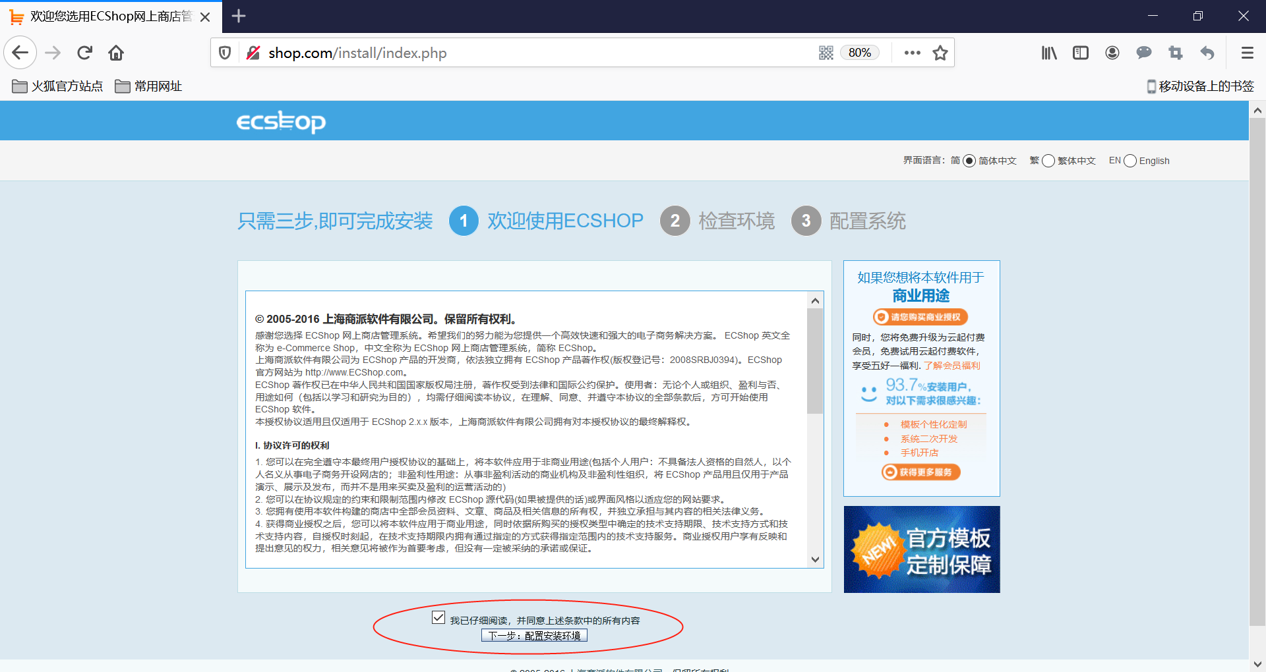Image resolution: width=1266 pixels, height=672 pixels.
Task: Open 系统二次开发 link
Action: tap(929, 439)
